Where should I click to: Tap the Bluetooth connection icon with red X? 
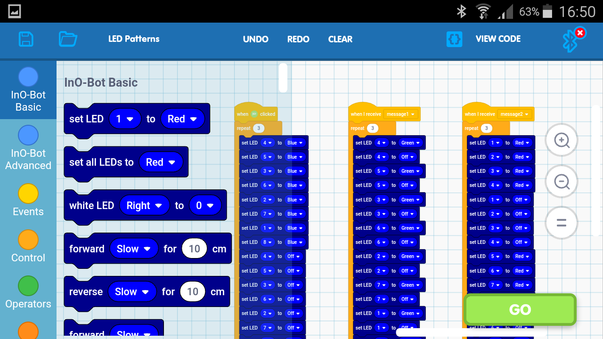(x=573, y=40)
